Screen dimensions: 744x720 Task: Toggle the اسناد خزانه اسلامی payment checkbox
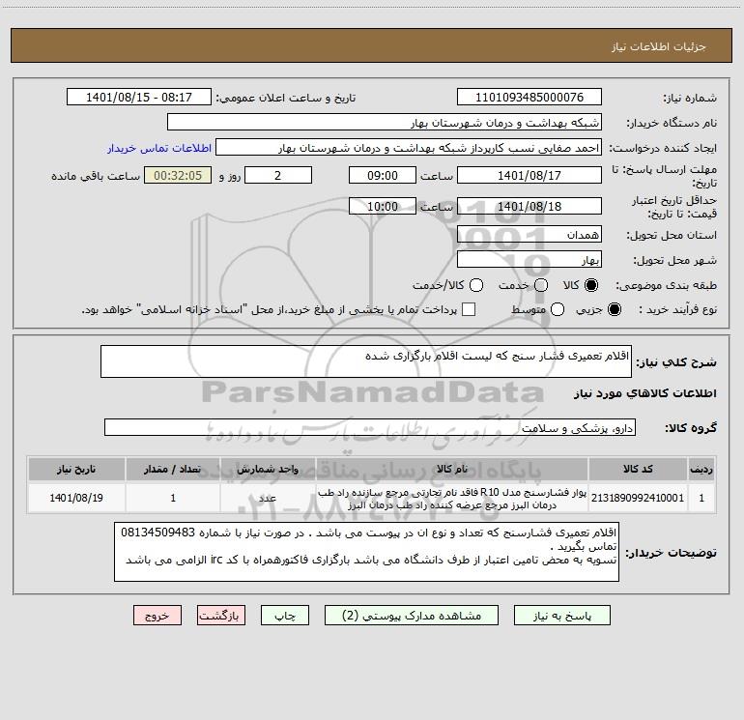(x=469, y=309)
